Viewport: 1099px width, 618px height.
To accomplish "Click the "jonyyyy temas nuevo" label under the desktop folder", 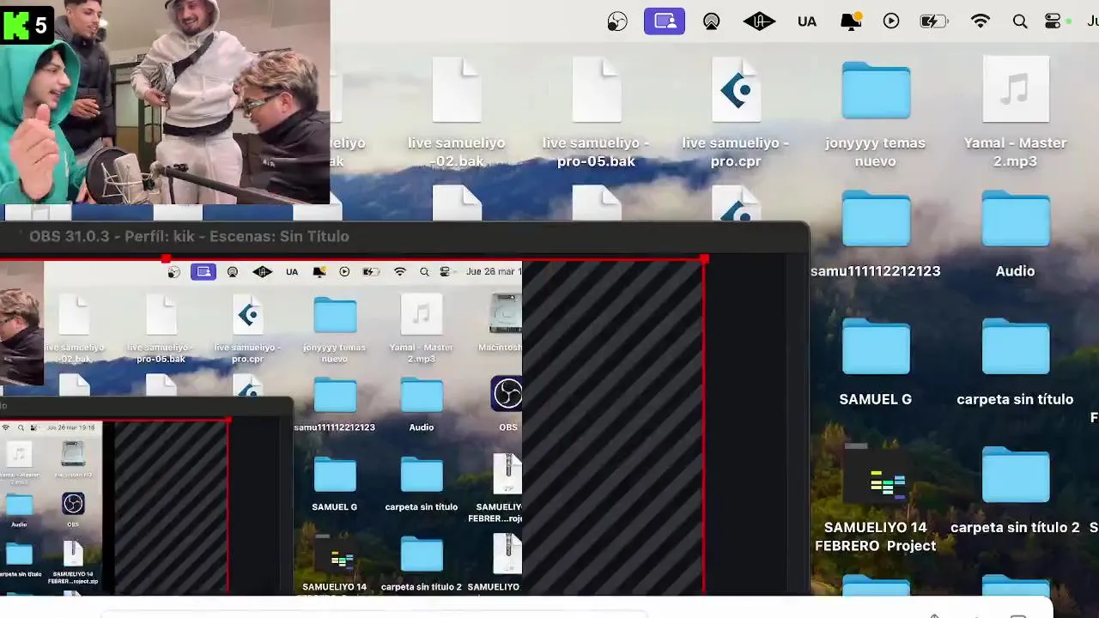I will coord(876,152).
